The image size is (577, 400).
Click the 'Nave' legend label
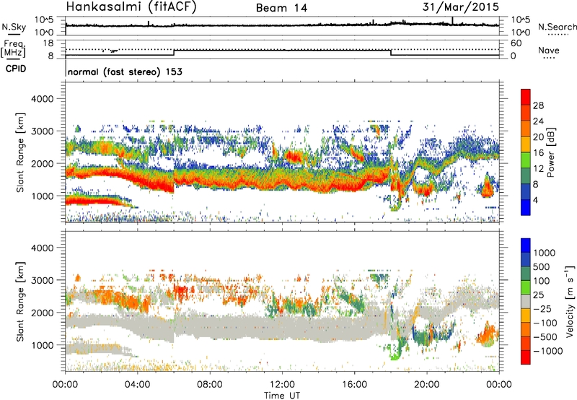[549, 50]
